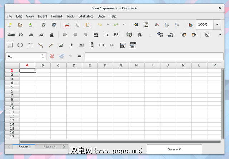The width and height of the screenshot is (229, 159).
Task: Insert a checkbox form control
Action: (x=61, y=45)
